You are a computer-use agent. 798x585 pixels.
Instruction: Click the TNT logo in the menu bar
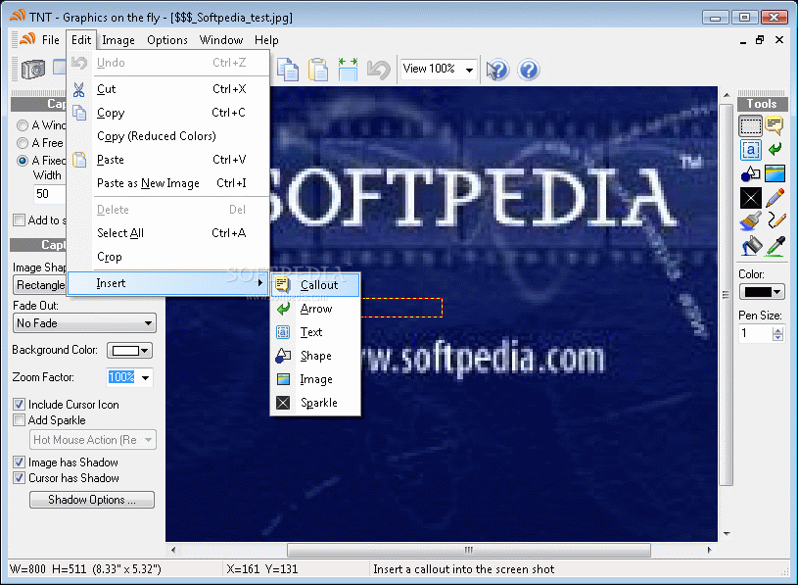coord(28,38)
